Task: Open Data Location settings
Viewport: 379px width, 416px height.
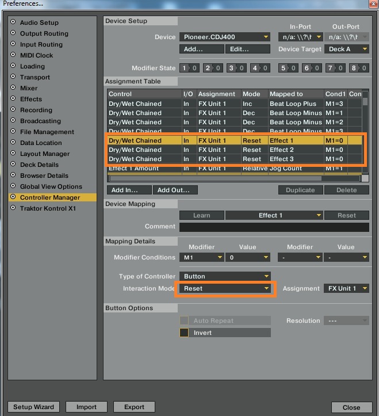Action: click(41, 143)
